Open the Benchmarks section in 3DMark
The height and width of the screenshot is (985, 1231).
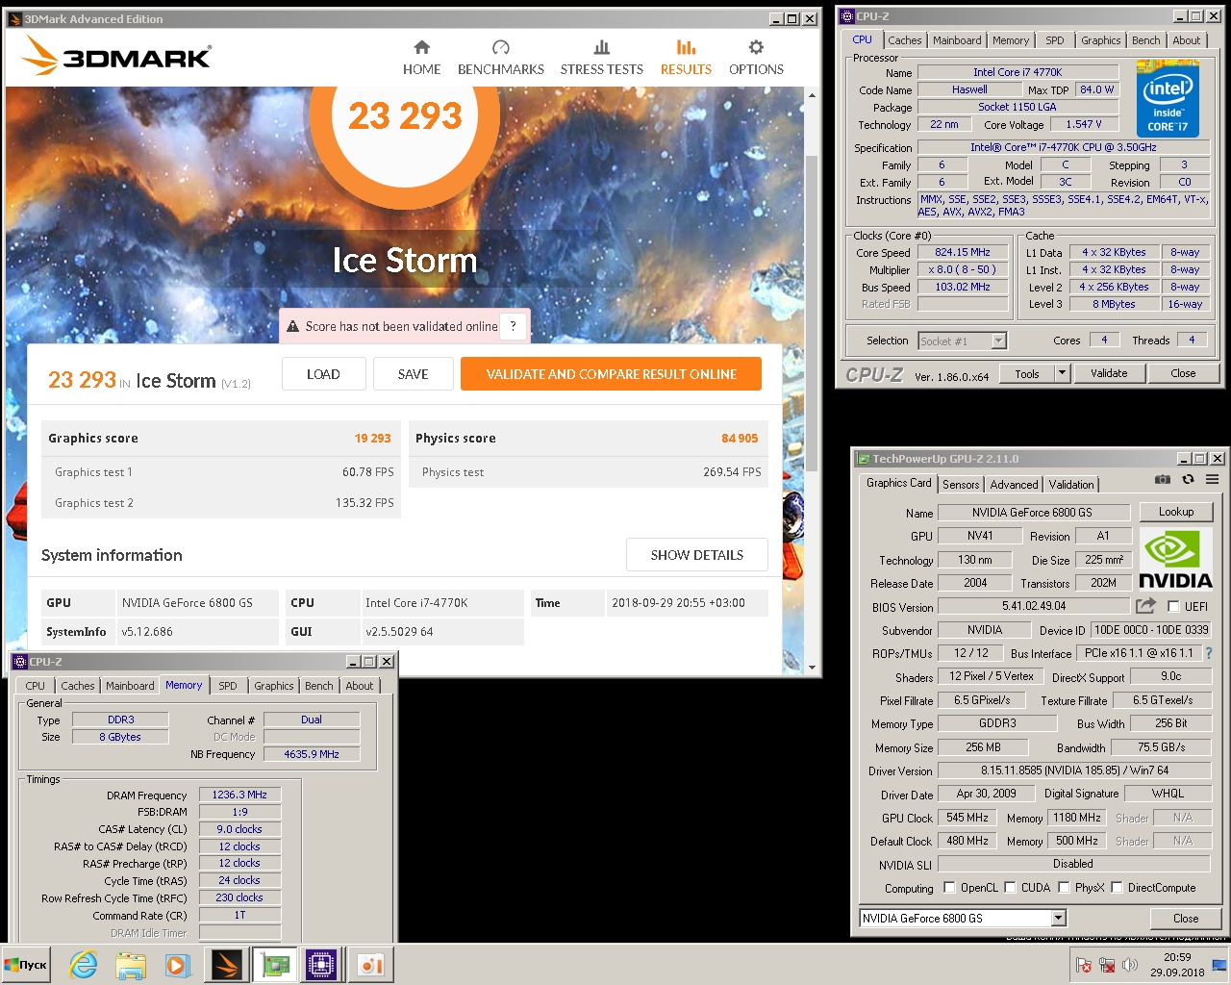pyautogui.click(x=500, y=58)
